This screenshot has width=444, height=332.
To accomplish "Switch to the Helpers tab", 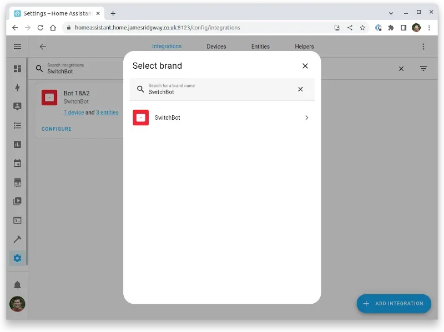I will pyautogui.click(x=304, y=47).
